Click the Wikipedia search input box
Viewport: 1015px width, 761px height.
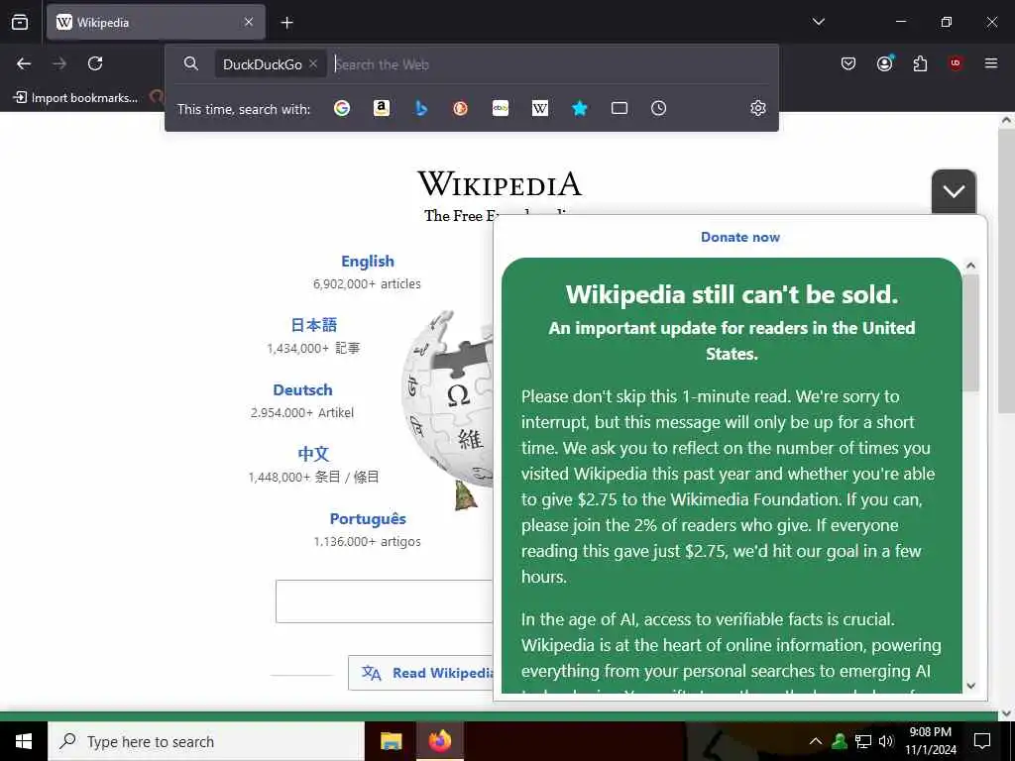[x=385, y=601]
